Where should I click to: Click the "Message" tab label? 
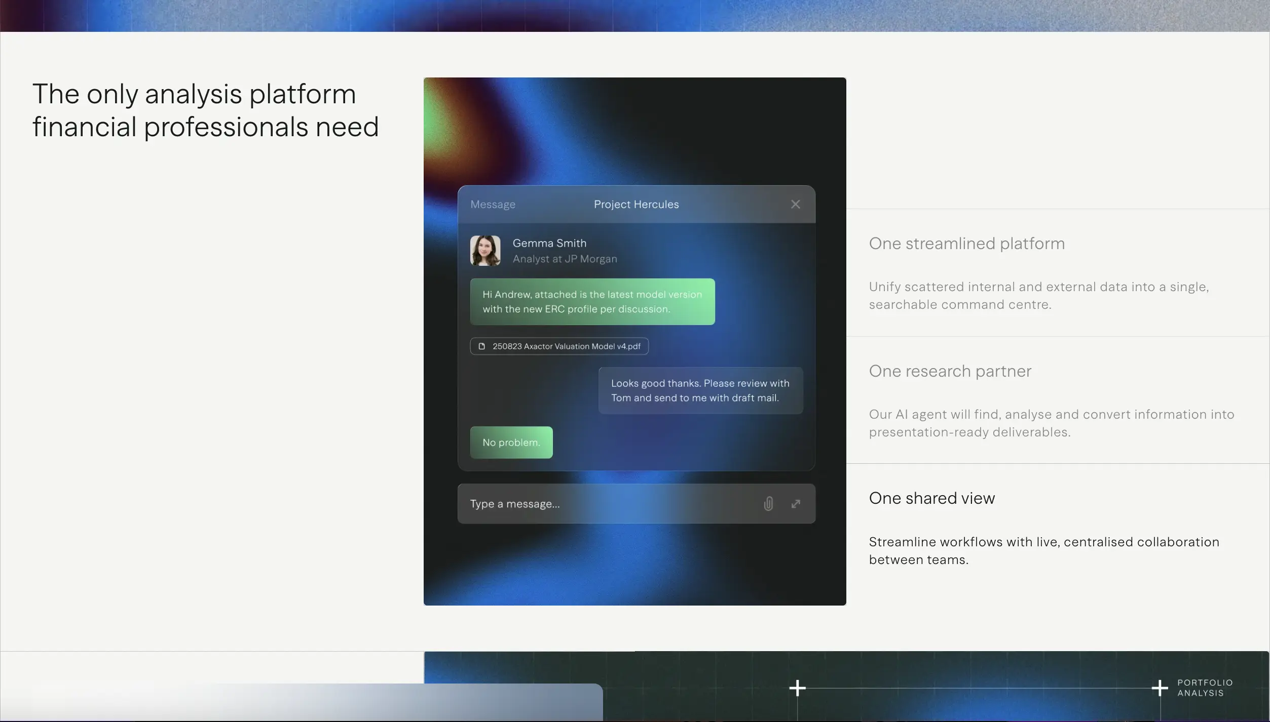pyautogui.click(x=493, y=205)
